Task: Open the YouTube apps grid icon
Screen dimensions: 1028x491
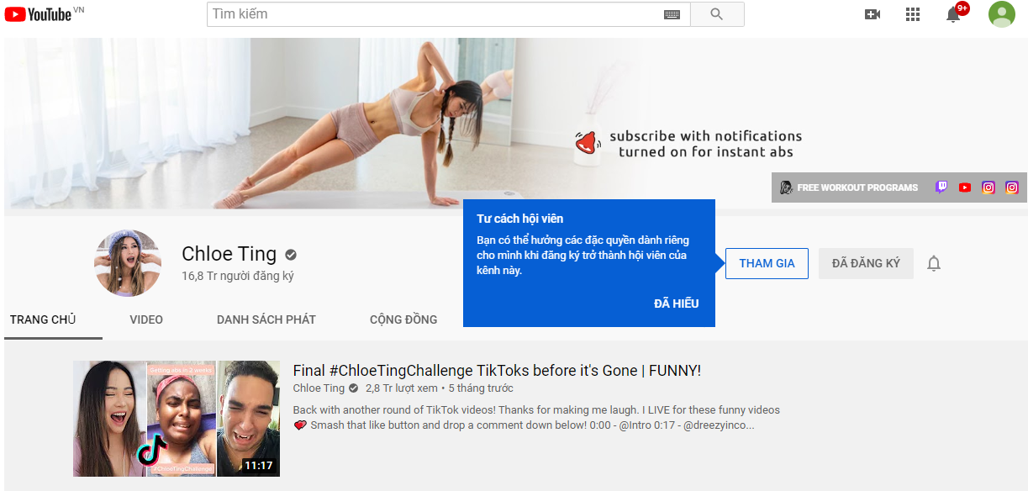Action: pyautogui.click(x=913, y=14)
